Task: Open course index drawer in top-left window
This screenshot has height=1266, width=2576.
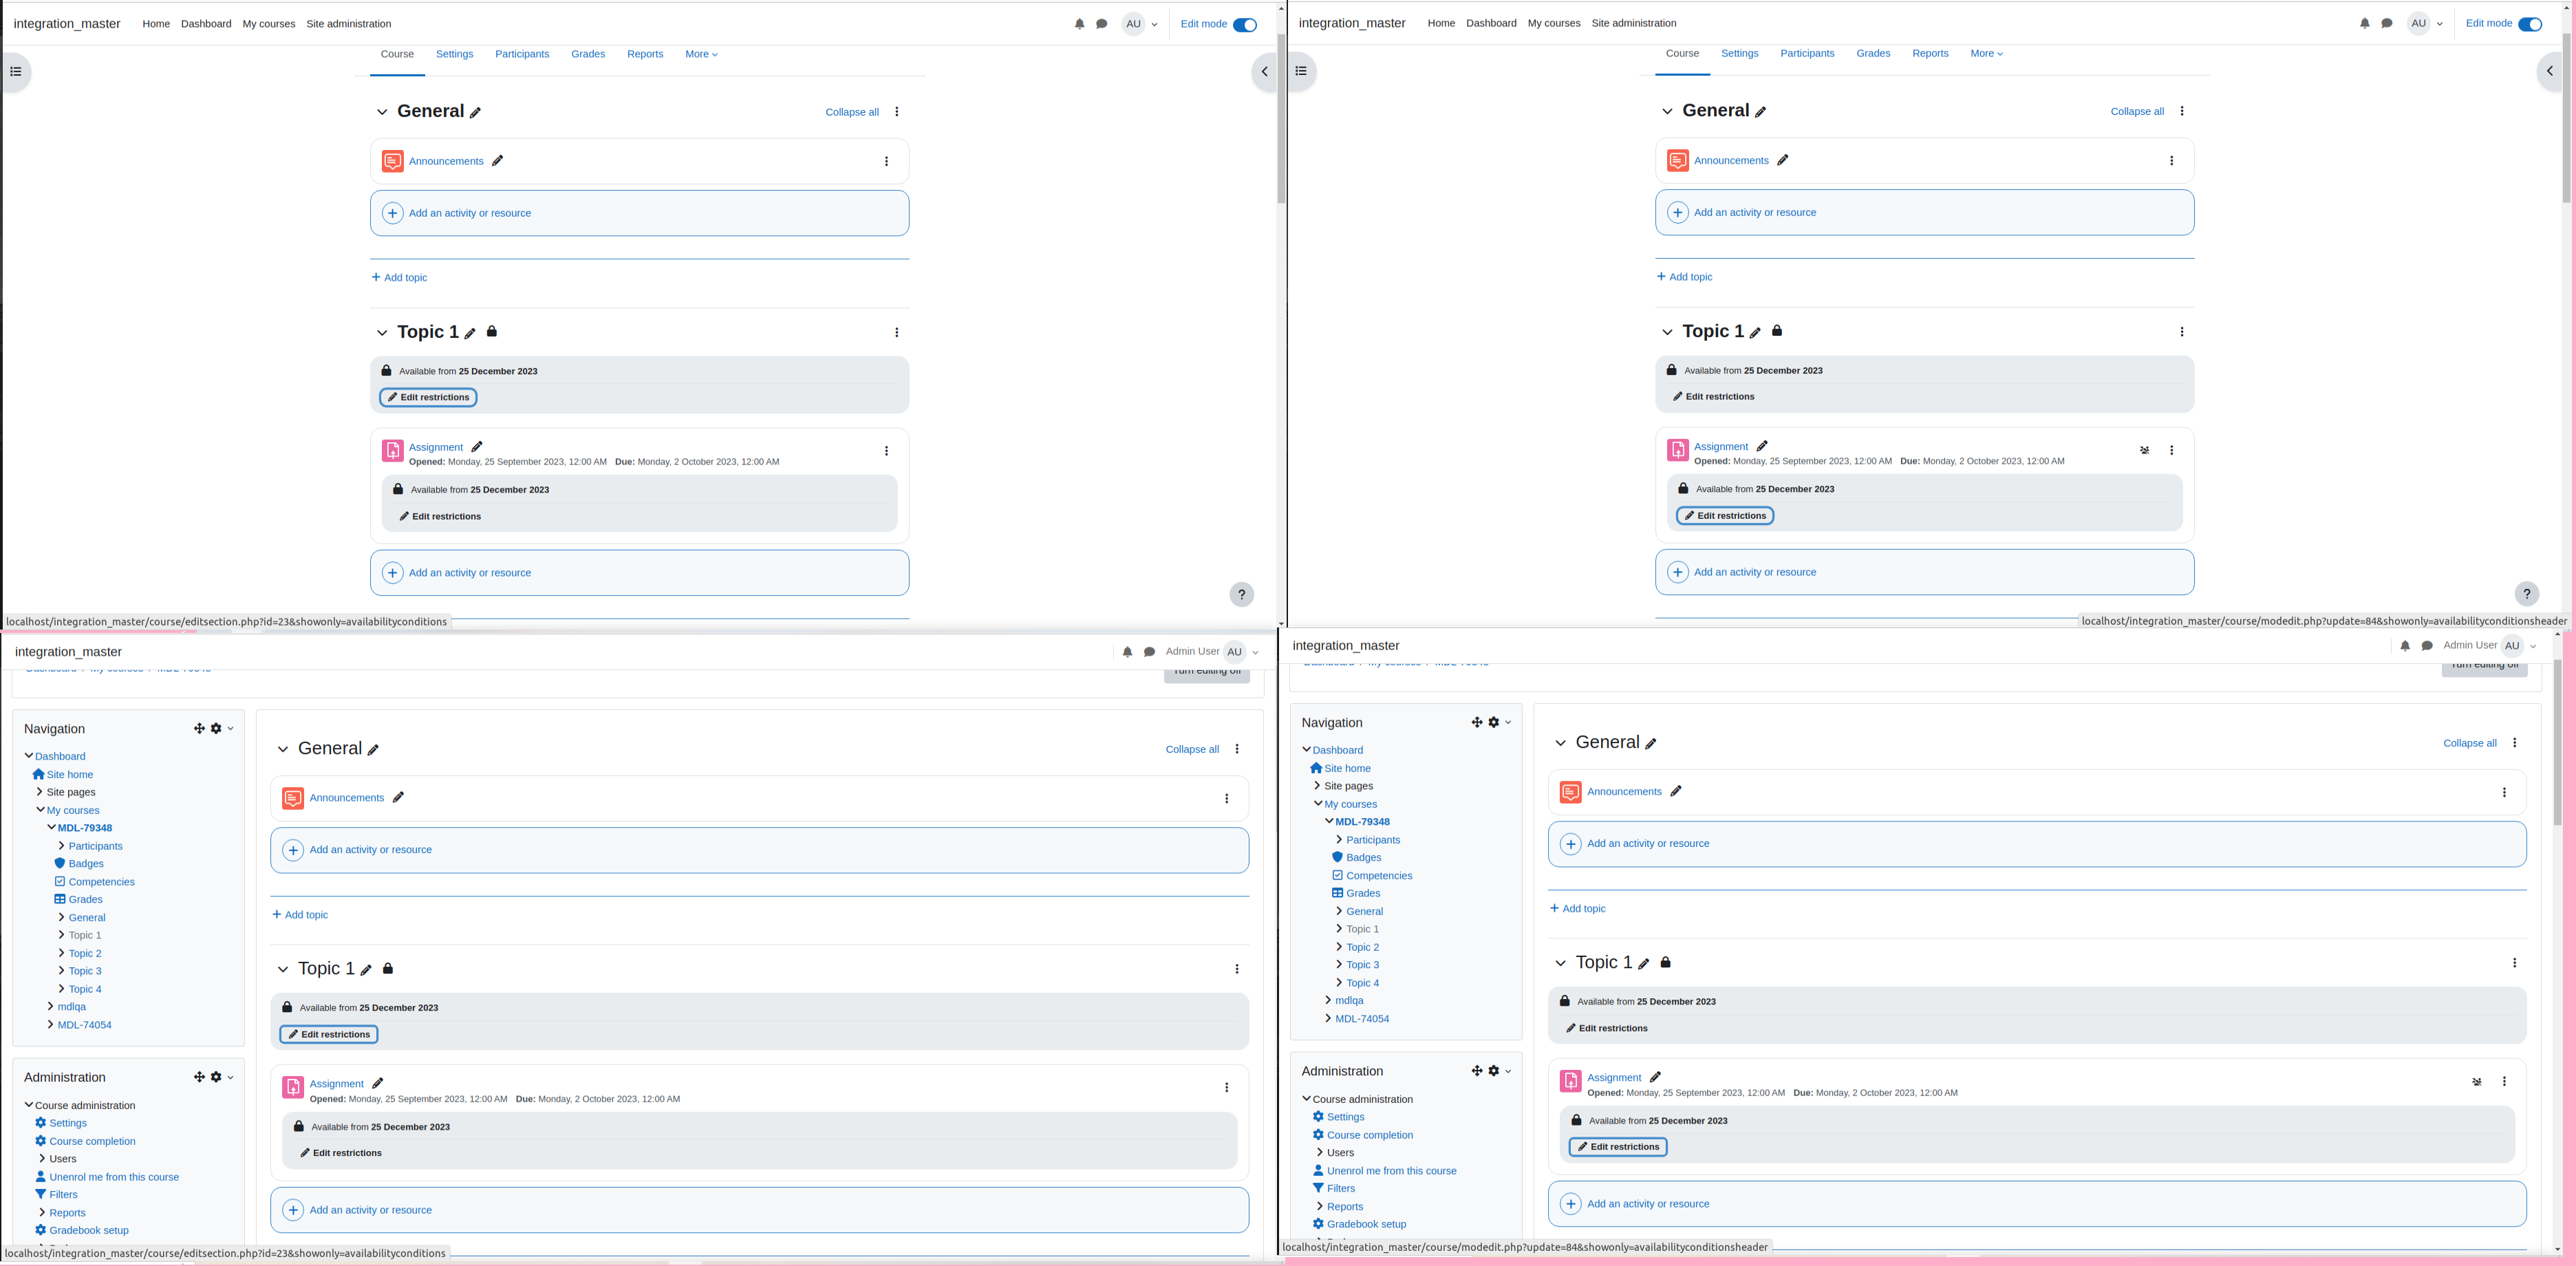Action: (x=16, y=72)
